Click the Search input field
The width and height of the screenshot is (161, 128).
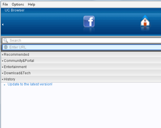[x=82, y=40]
